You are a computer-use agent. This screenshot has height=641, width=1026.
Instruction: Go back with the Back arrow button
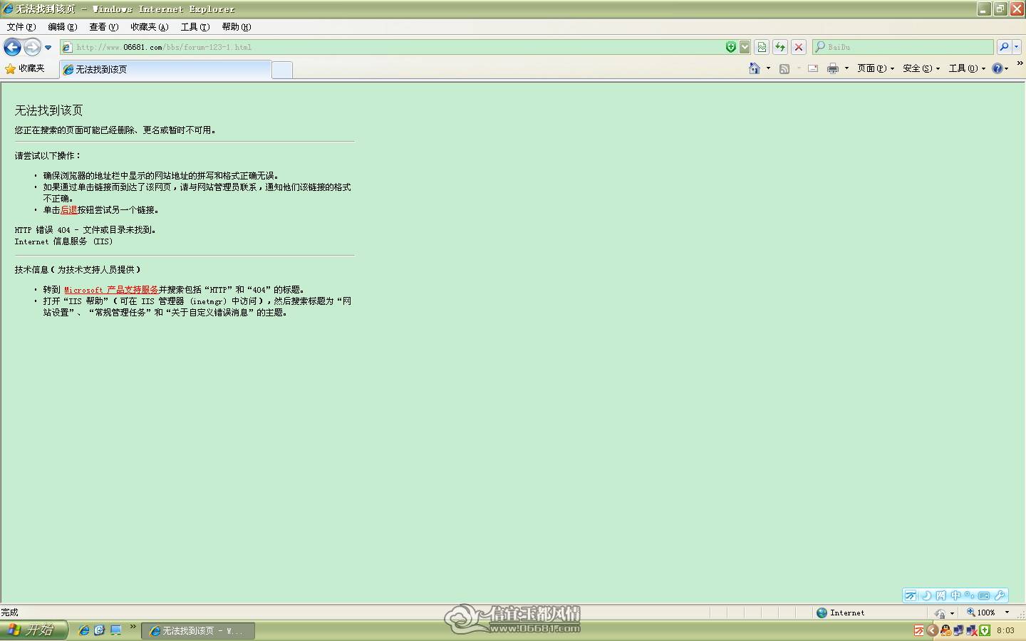pyautogui.click(x=12, y=47)
